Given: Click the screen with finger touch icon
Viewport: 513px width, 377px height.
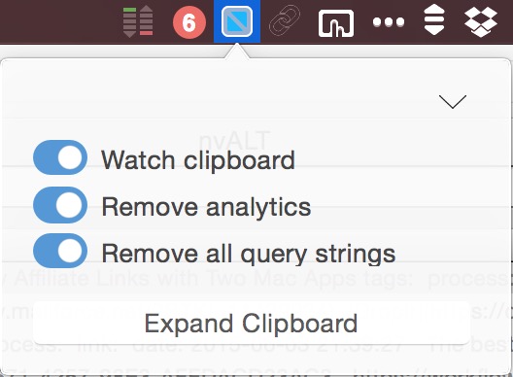Looking at the screenshot, I should [336, 23].
